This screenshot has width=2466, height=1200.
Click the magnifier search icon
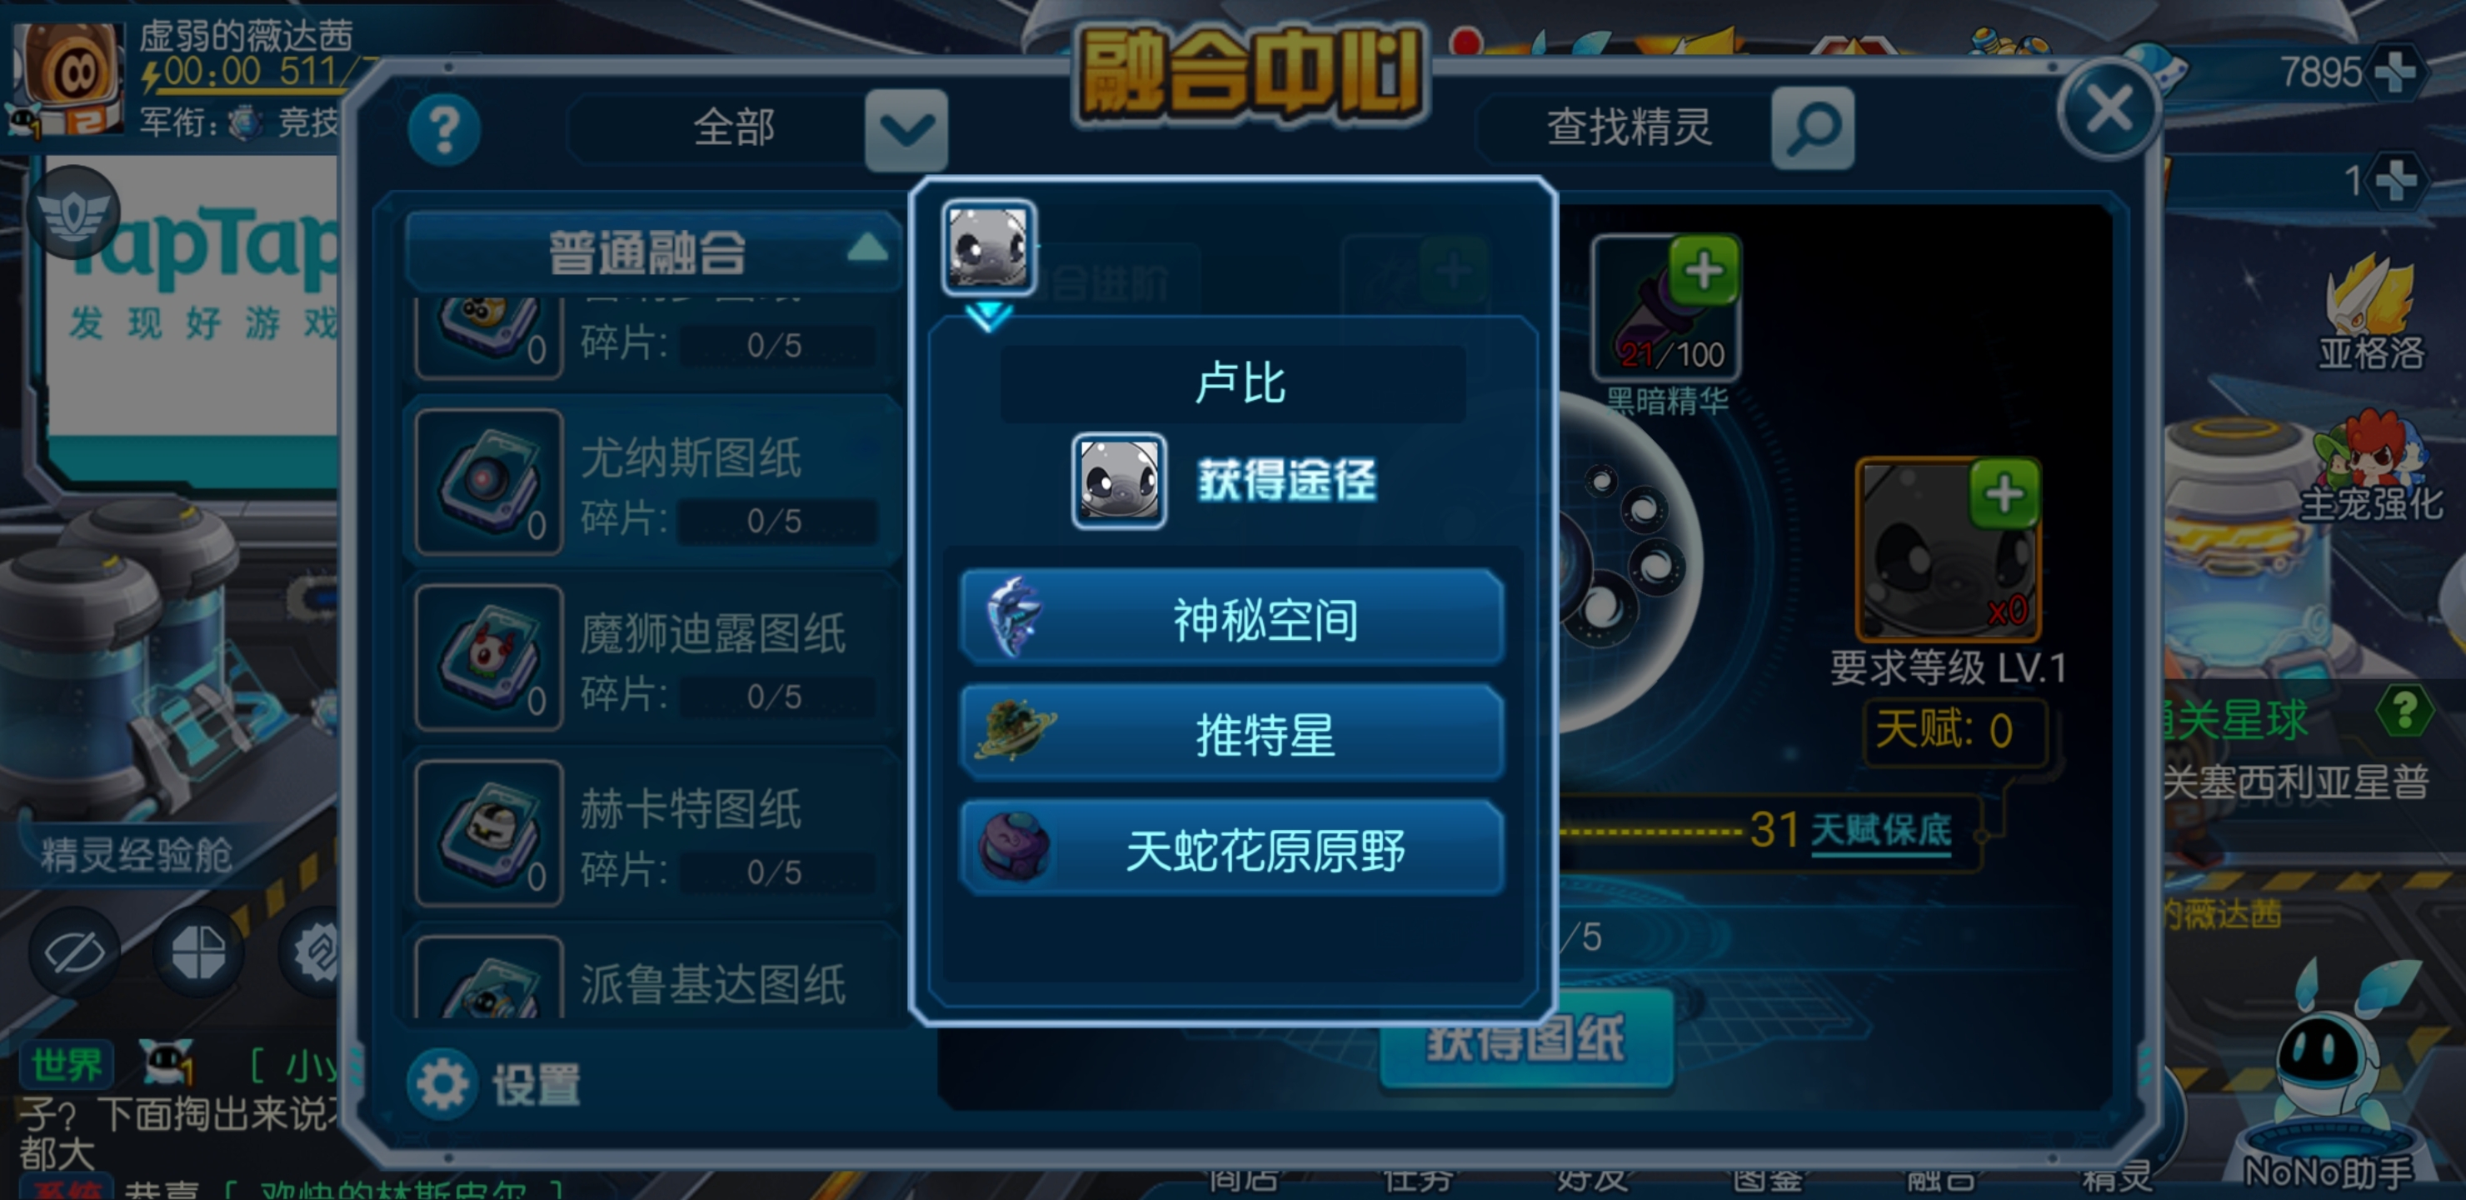tap(1812, 128)
